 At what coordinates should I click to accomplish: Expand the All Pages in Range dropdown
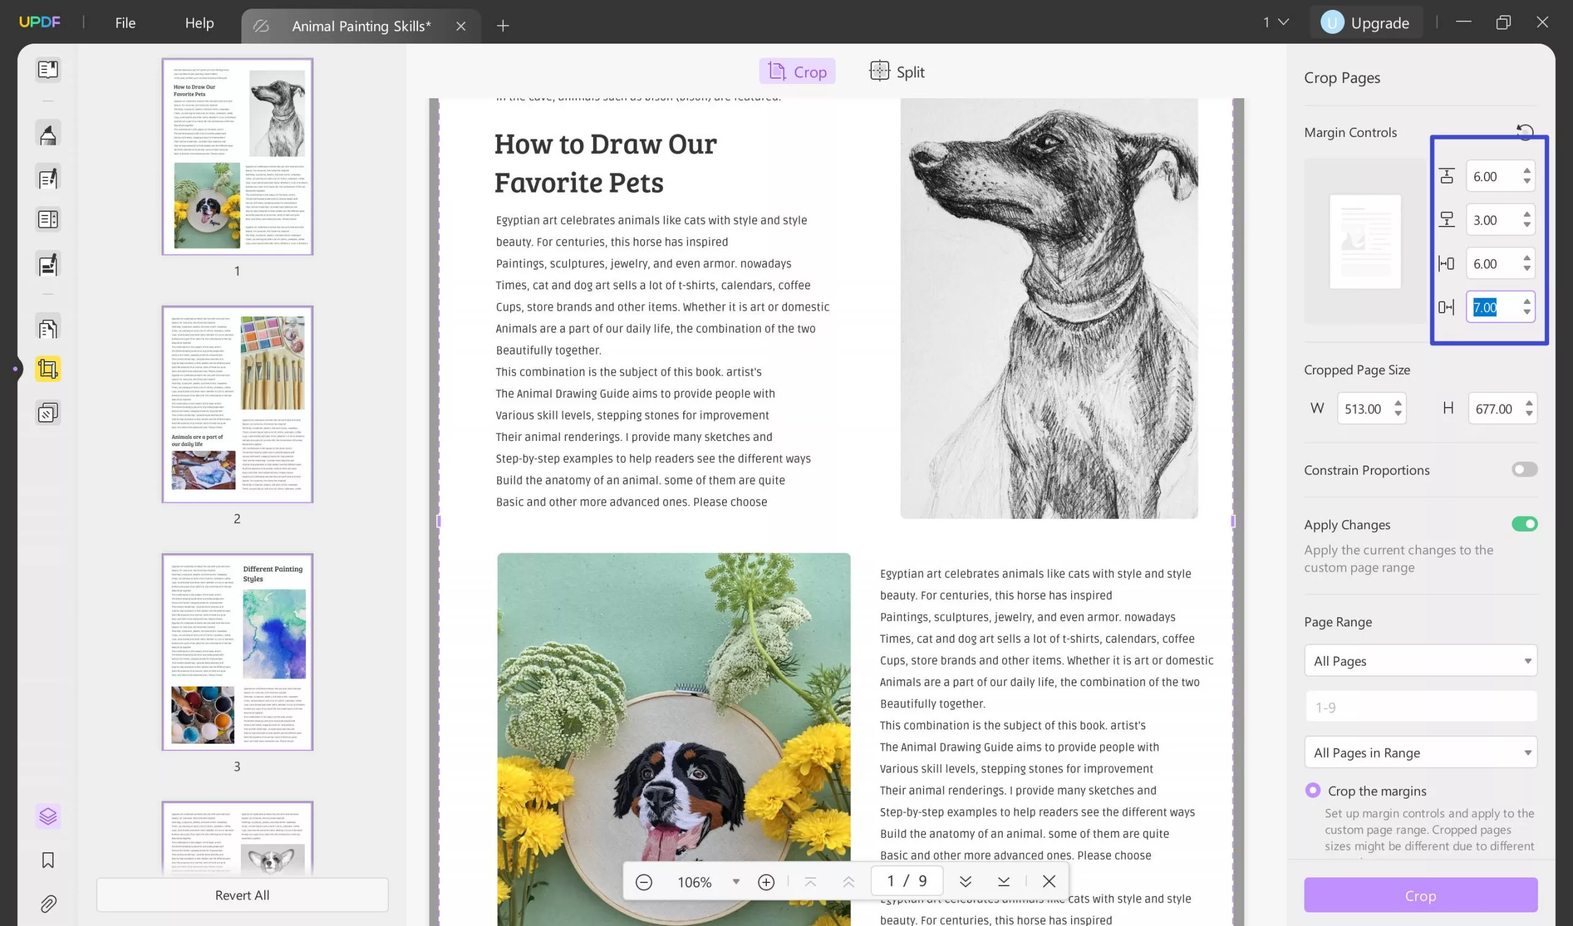(x=1421, y=752)
